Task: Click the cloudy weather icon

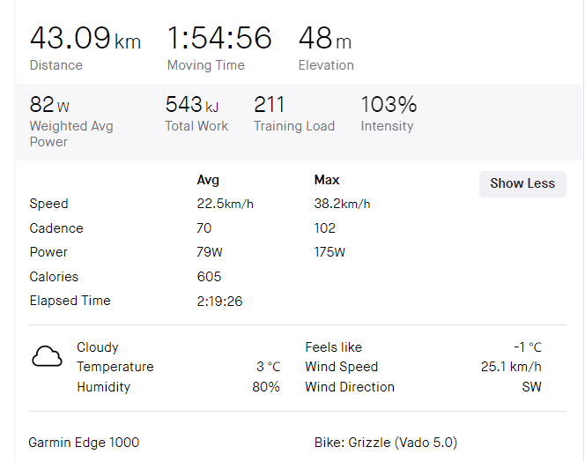Action: pos(47,357)
